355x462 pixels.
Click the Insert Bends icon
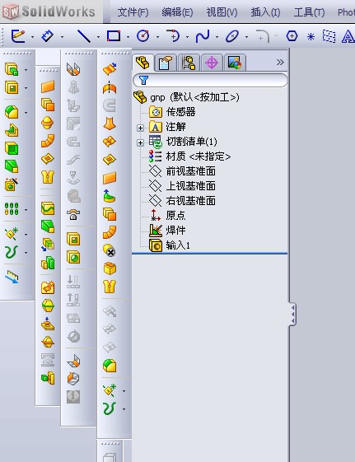pos(73,361)
